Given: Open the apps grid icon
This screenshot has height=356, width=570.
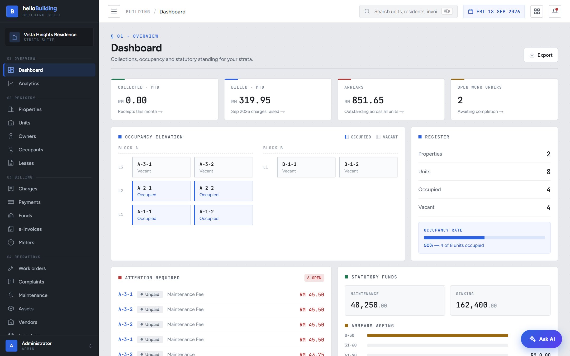Looking at the screenshot, I should click(537, 11).
